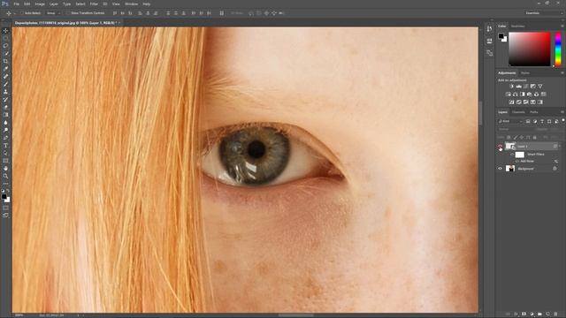Image resolution: width=566 pixels, height=318 pixels.
Task: Add a Brightness/Contrast adjustment
Action: click(511, 87)
